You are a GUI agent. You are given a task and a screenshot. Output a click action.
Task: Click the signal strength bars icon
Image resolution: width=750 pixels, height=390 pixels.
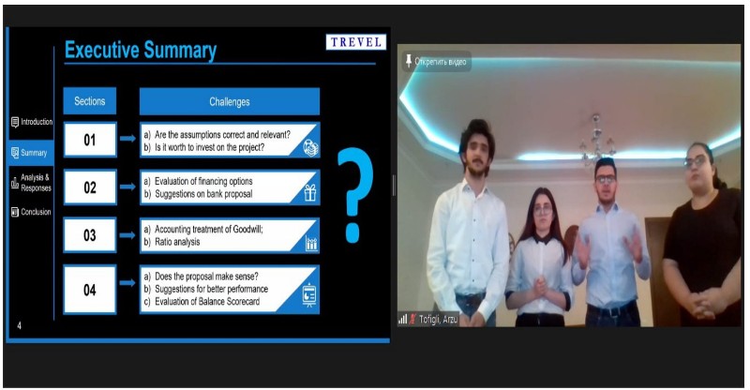pyautogui.click(x=402, y=319)
